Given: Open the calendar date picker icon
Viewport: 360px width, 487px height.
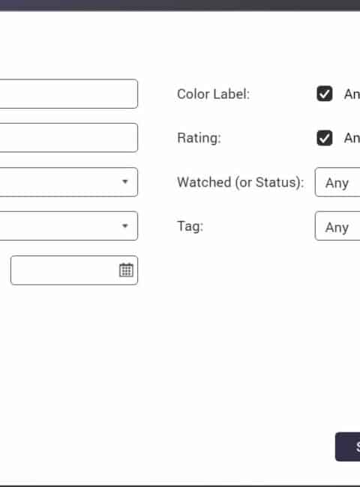Looking at the screenshot, I should (126, 270).
